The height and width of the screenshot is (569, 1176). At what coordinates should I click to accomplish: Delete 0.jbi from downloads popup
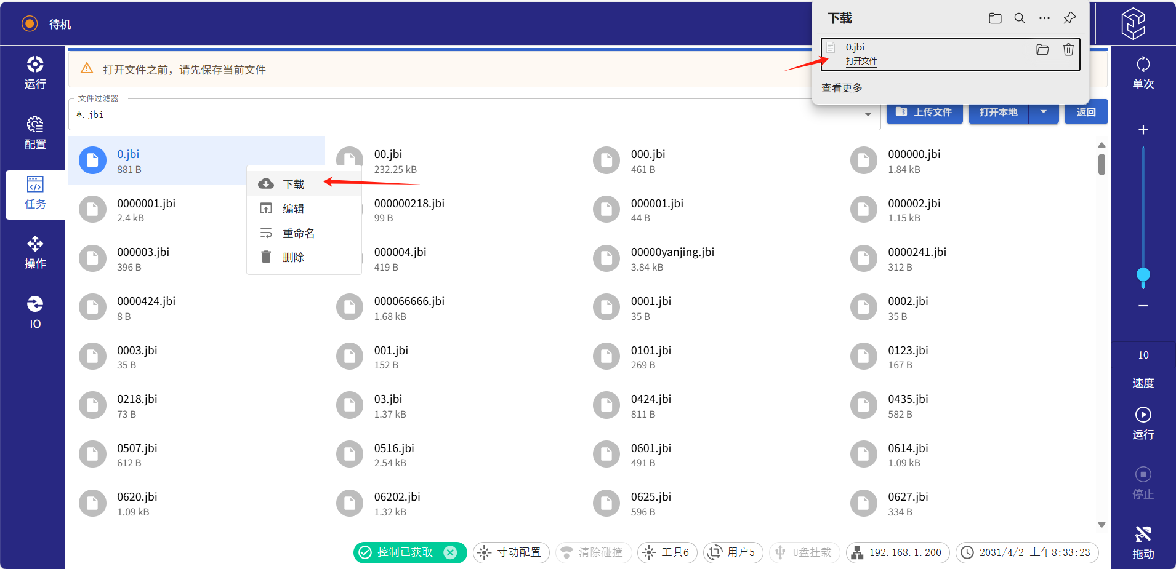click(x=1068, y=50)
